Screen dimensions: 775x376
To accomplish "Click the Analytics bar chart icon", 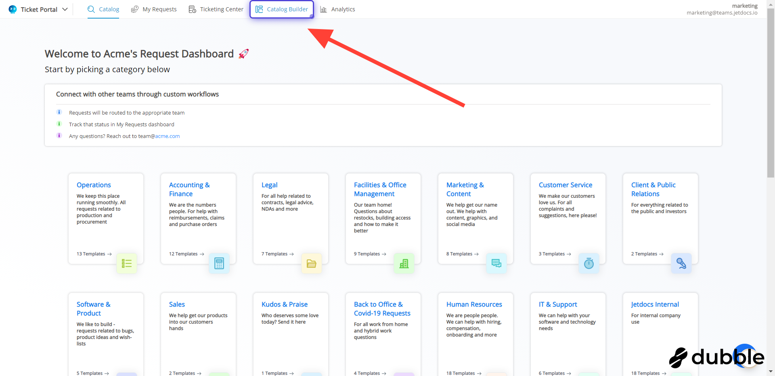I will [323, 9].
